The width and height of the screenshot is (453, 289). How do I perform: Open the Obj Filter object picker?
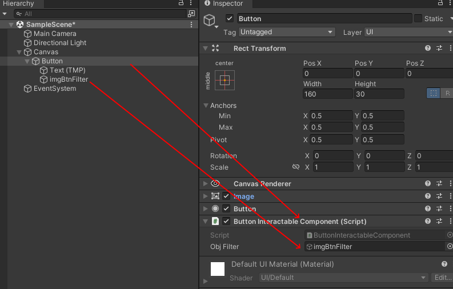tap(450, 246)
